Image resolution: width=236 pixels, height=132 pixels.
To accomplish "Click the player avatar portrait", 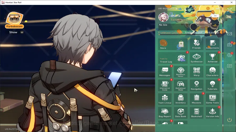I will tap(163, 17).
